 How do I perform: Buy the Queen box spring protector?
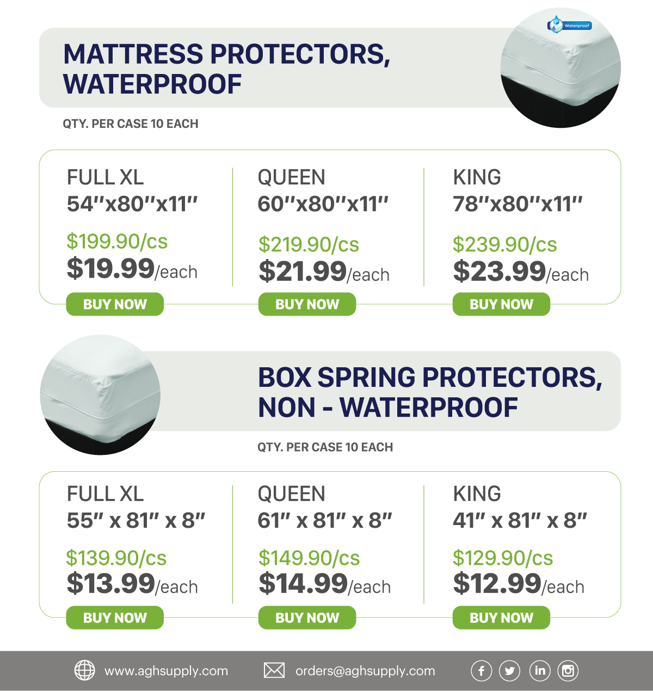click(x=307, y=618)
